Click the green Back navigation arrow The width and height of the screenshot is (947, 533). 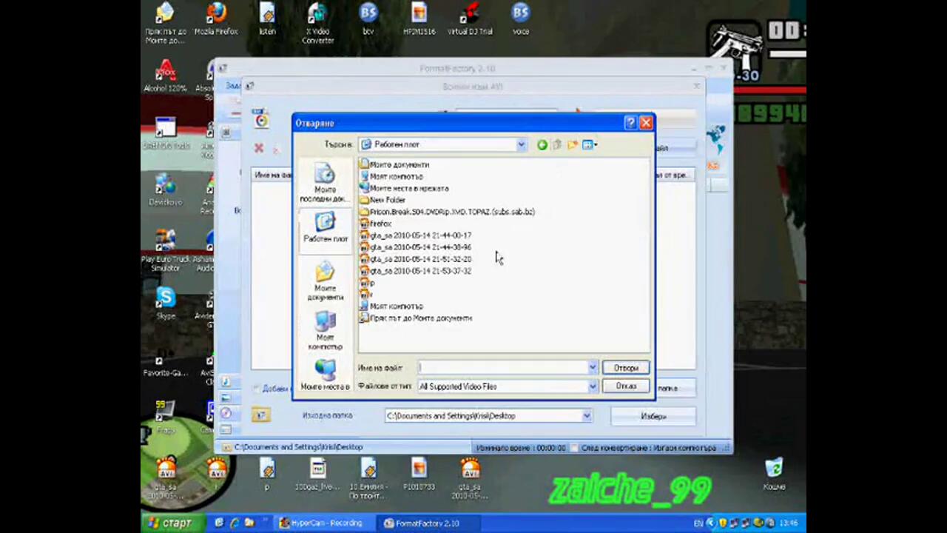click(x=542, y=145)
